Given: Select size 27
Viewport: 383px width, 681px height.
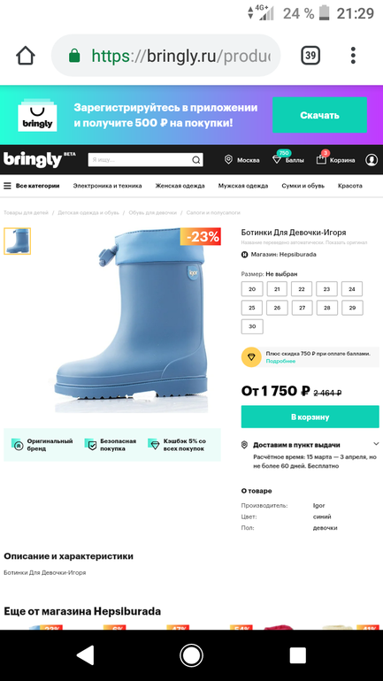Looking at the screenshot, I should tap(302, 308).
